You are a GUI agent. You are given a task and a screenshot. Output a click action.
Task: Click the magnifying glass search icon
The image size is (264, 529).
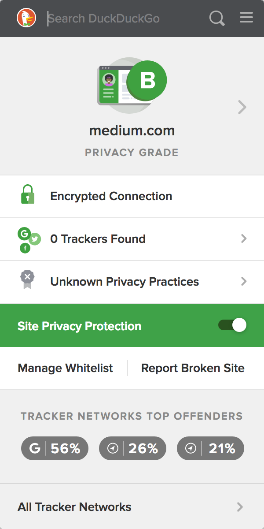tap(217, 19)
